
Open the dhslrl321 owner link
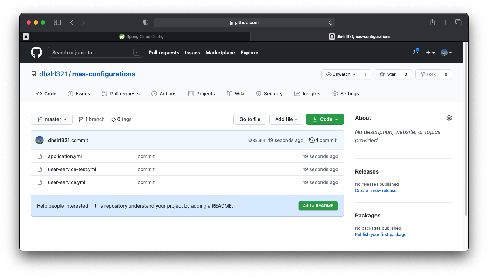click(x=53, y=74)
